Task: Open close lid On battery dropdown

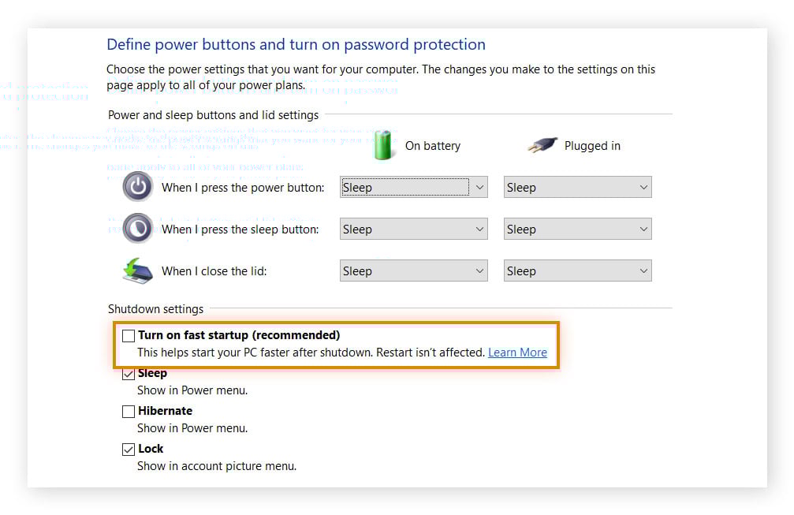Action: coord(414,271)
